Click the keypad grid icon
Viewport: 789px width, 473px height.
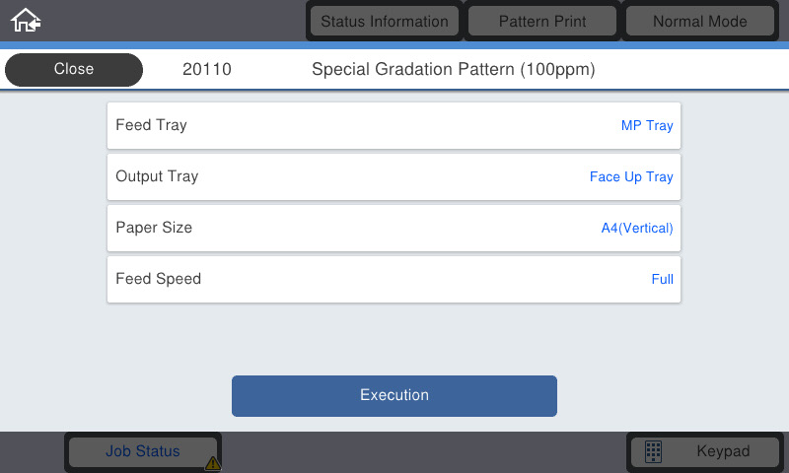pyautogui.click(x=653, y=451)
